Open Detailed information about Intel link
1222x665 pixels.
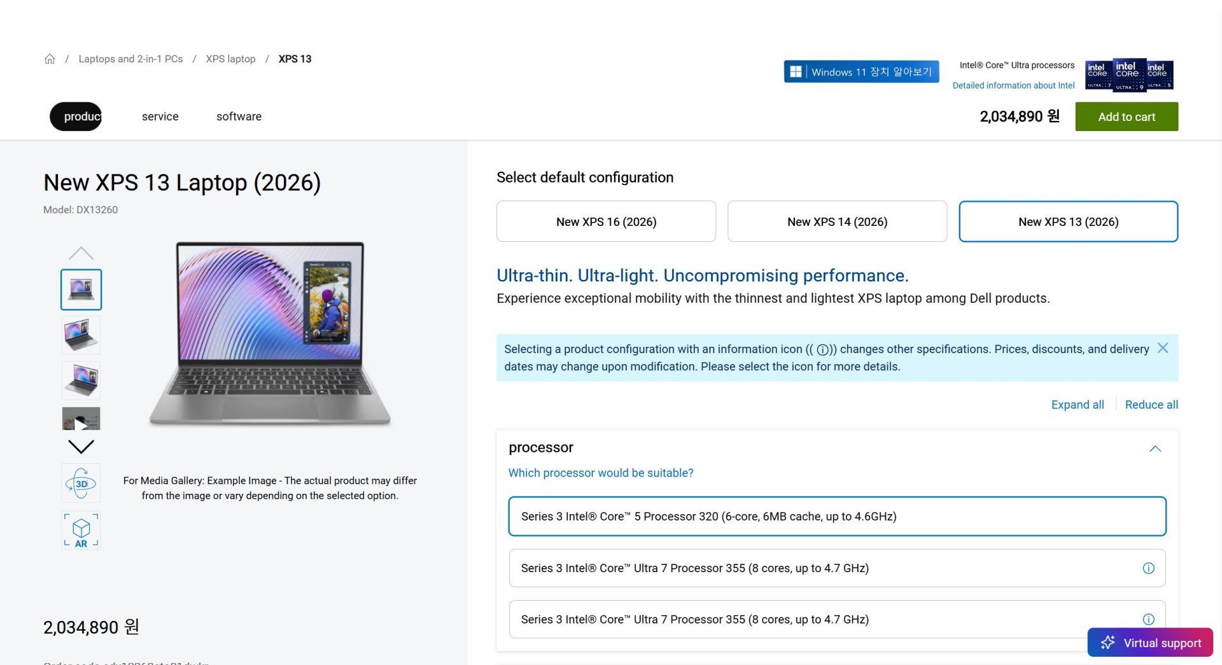click(x=1013, y=85)
